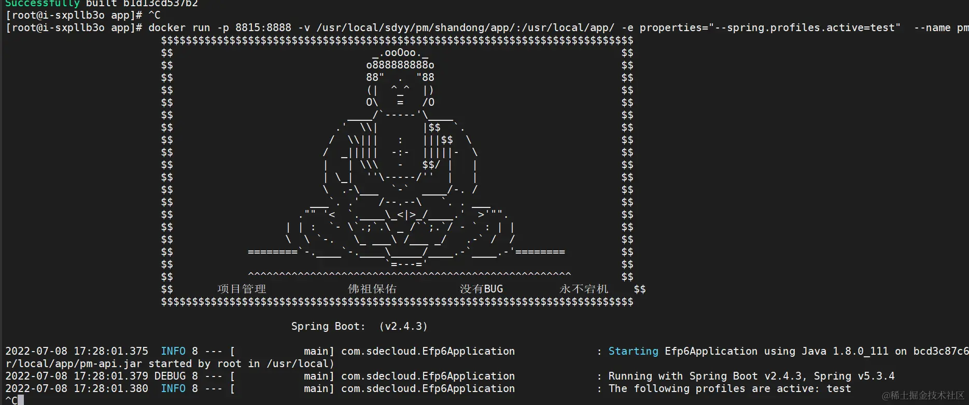Screen dimensions: 969x405
Task: Click 'The following profiles are active: test'
Action: click(729, 388)
